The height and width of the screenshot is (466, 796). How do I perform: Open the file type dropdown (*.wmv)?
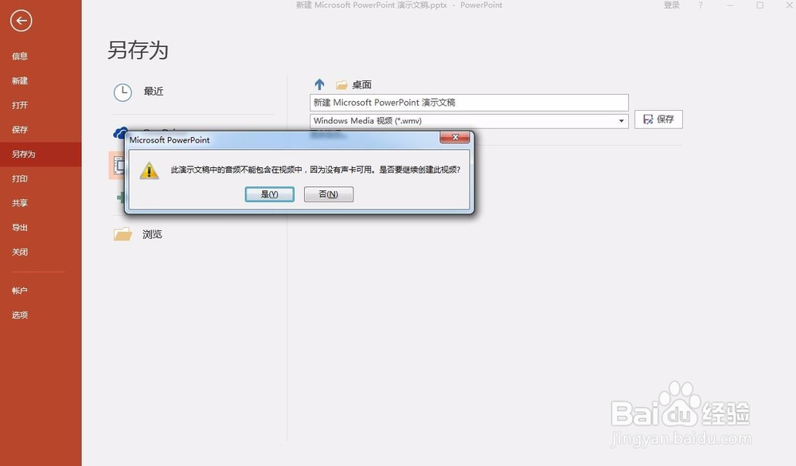[x=469, y=121]
